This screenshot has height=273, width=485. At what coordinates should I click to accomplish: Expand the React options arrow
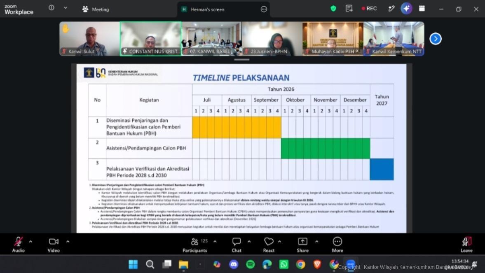pyautogui.click(x=279, y=241)
